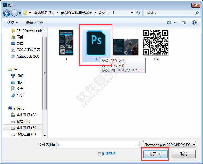
Task: Open the 音乐 library
Action: click(x=17, y=95)
